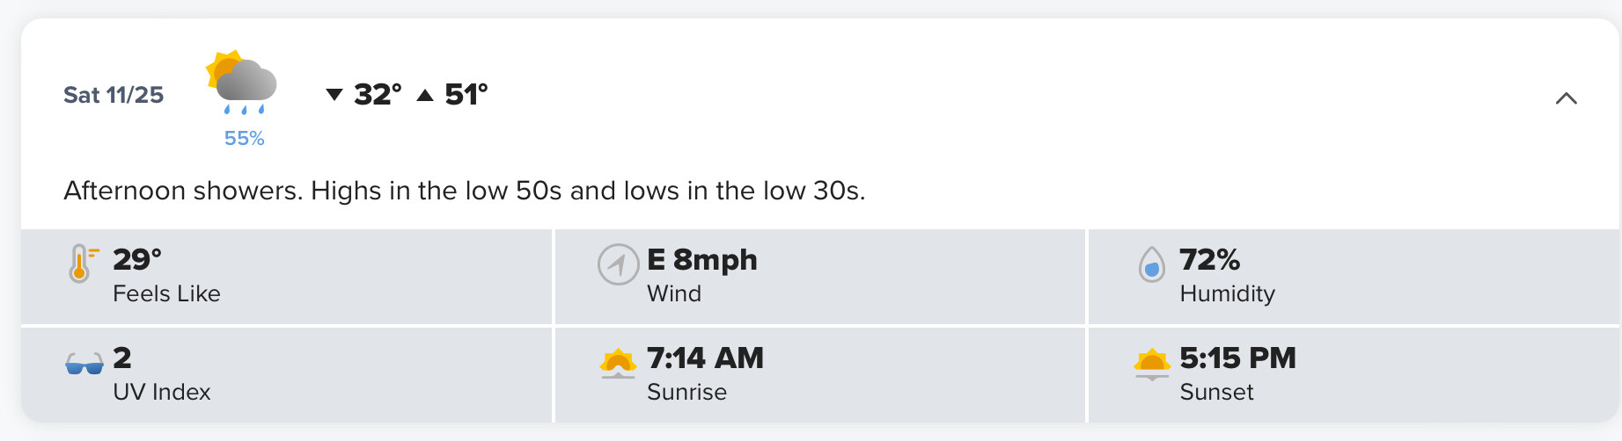Screen dimensions: 1622x441
Task: Click the UV Index sunglasses icon
Action: tap(84, 364)
